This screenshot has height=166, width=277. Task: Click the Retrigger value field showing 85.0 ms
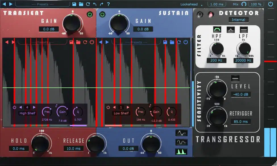click(241, 122)
